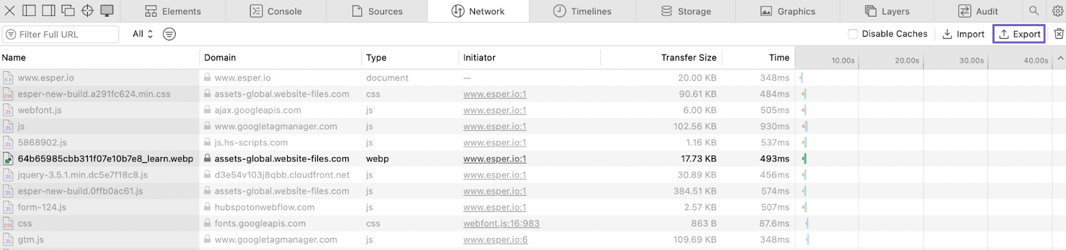This screenshot has height=250, width=1066.
Task: Open device settings monitor icon
Action: click(107, 11)
